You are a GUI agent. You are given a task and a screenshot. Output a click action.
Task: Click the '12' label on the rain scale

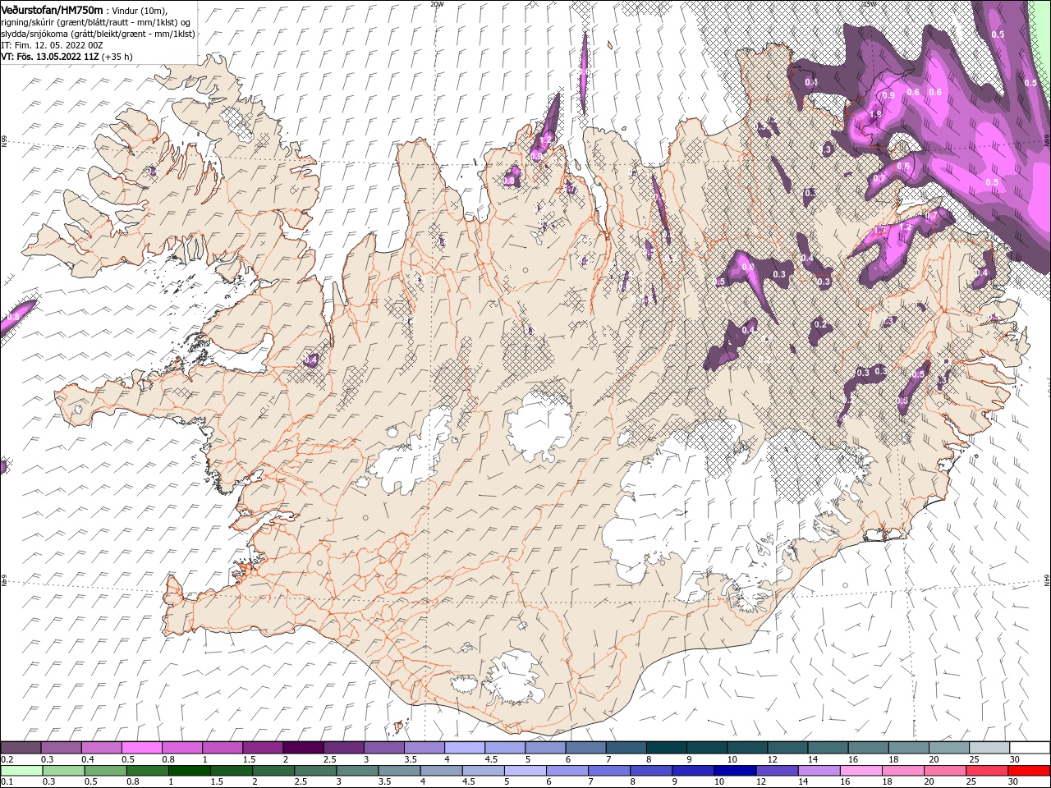[x=762, y=782]
